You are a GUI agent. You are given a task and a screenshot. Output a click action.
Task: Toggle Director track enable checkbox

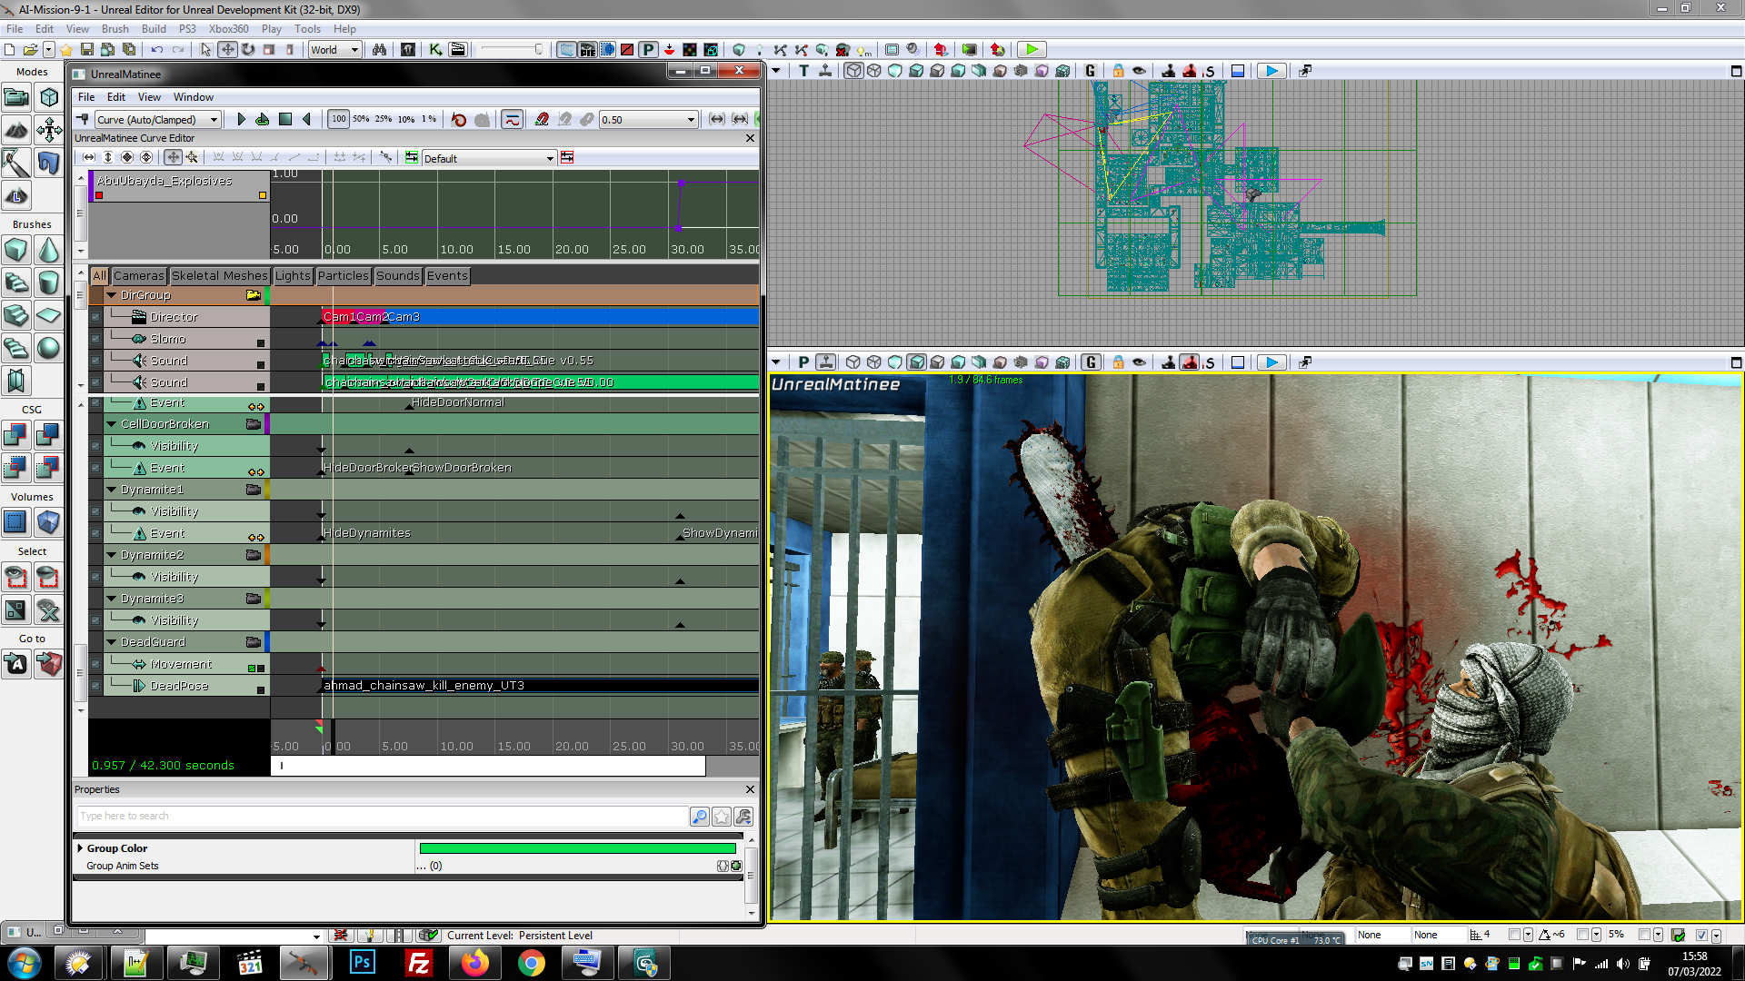(95, 317)
